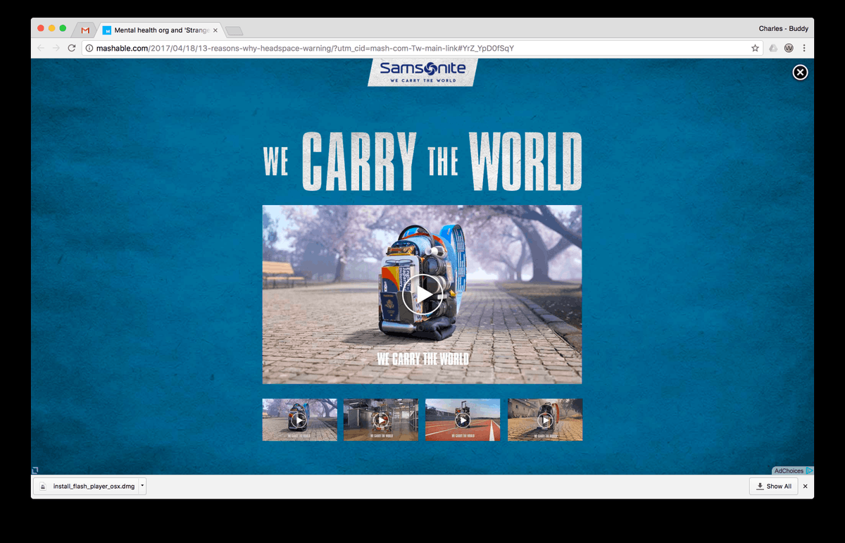Click the WE CARRY THE WORLD headline

423,161
